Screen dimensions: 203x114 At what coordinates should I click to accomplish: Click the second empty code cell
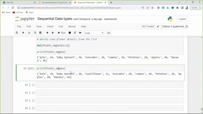tap(110, 93)
